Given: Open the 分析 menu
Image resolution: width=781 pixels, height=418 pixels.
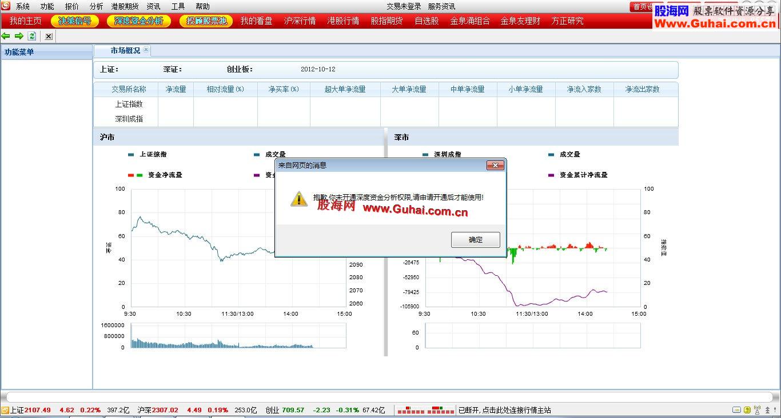Looking at the screenshot, I should 97,6.
